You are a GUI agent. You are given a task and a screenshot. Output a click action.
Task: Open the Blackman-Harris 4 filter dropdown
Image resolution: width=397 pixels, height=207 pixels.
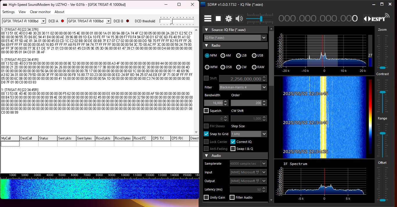tap(264, 87)
